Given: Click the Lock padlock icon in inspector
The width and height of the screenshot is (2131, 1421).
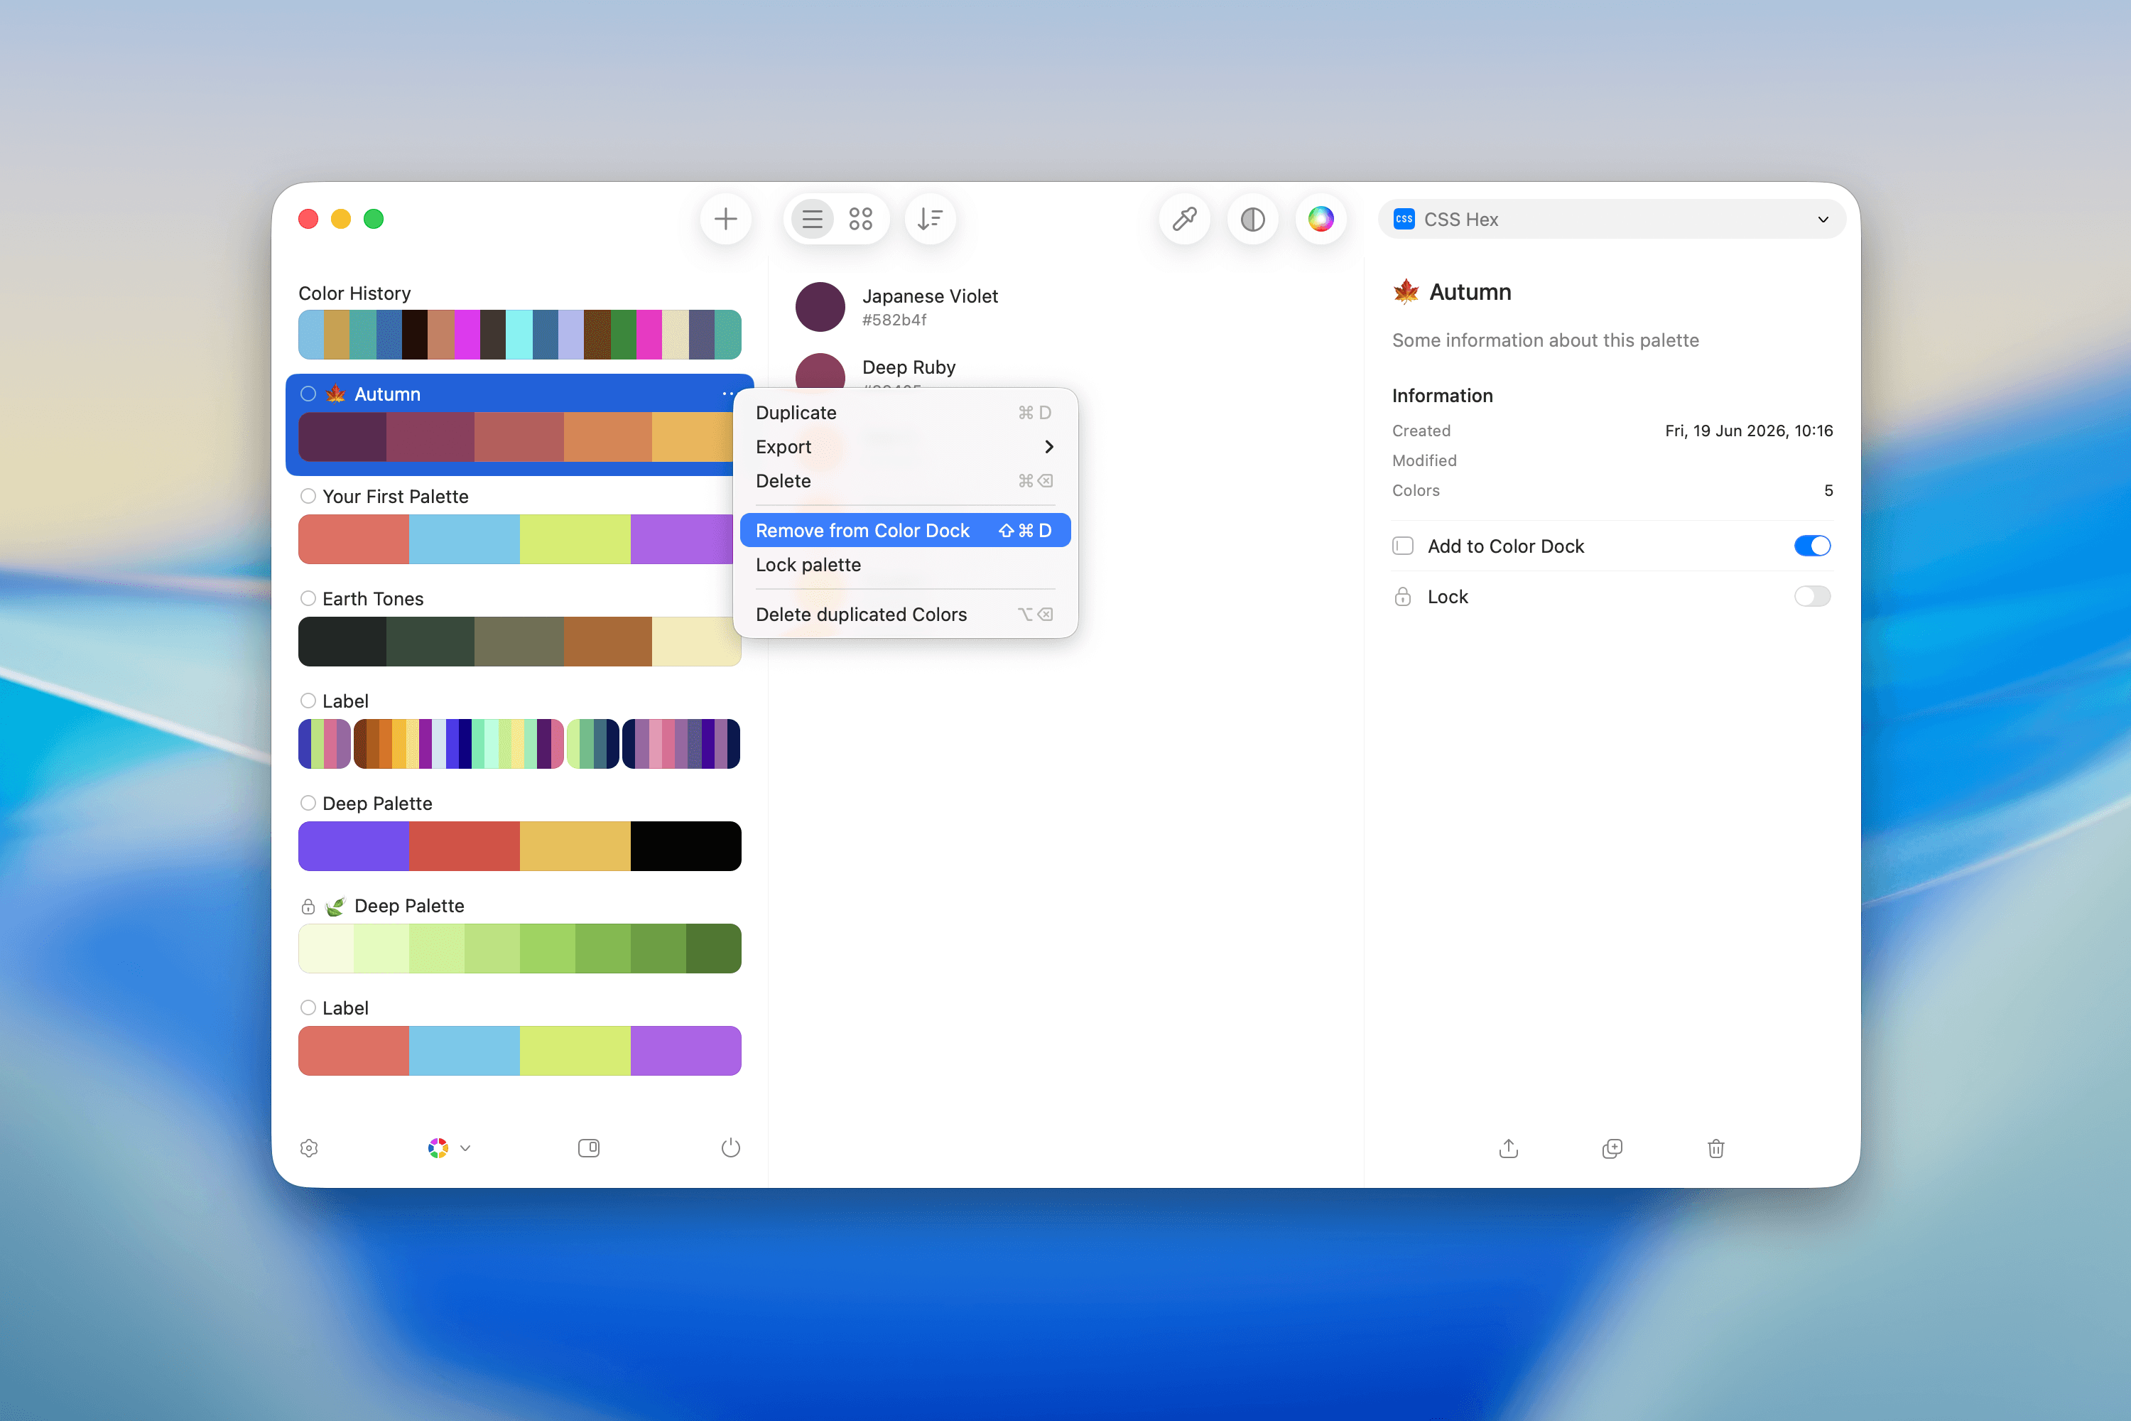Looking at the screenshot, I should (x=1402, y=596).
